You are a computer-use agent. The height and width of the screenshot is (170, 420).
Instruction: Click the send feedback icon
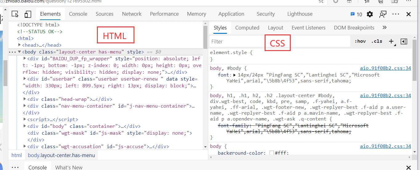pos(383,14)
